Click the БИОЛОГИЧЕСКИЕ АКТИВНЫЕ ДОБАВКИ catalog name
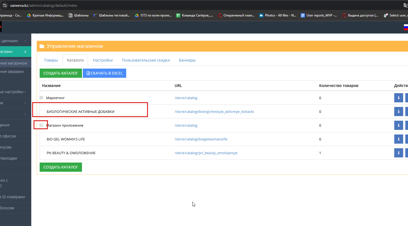 [x=80, y=112]
